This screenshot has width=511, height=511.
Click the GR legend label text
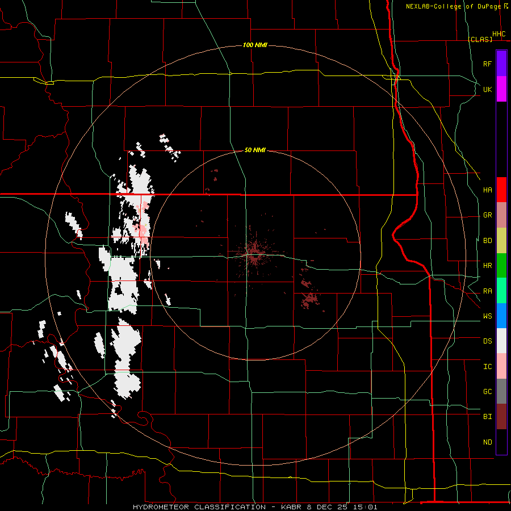coord(487,215)
